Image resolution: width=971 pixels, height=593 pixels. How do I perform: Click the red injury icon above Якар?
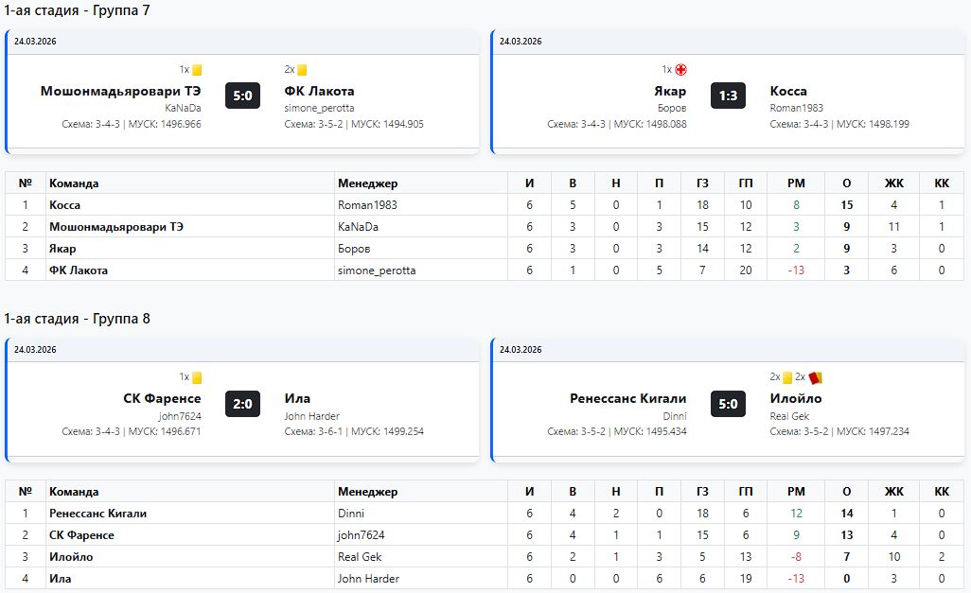tap(680, 70)
